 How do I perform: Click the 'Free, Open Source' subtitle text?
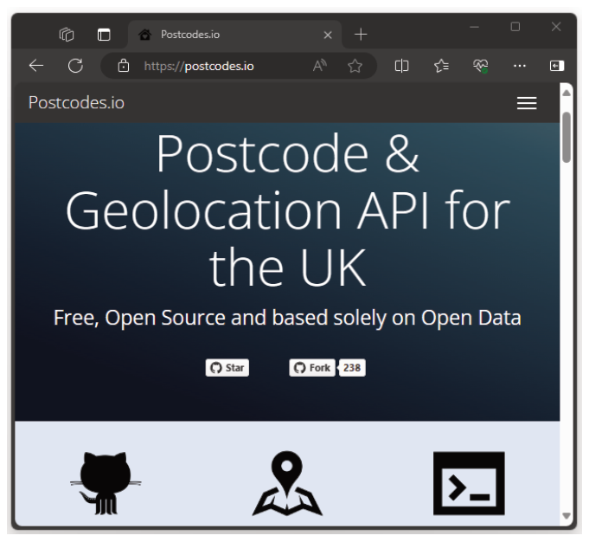pos(287,318)
